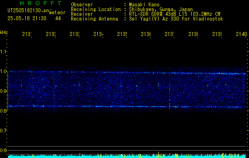Select 3el Yagi antenna description
The height and width of the screenshot is (158, 249).
[x=176, y=19]
